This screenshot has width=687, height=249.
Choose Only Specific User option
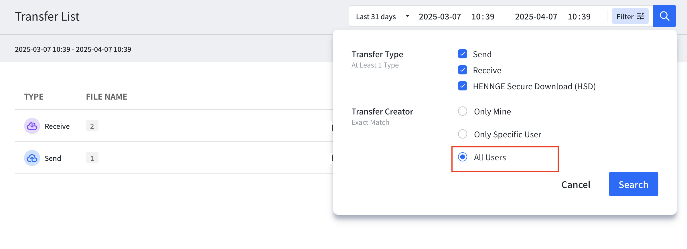click(x=463, y=134)
